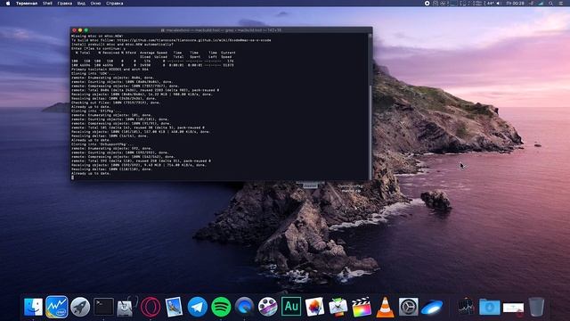
Task: Launch Adobe Audition from the Dock
Action: [291, 307]
